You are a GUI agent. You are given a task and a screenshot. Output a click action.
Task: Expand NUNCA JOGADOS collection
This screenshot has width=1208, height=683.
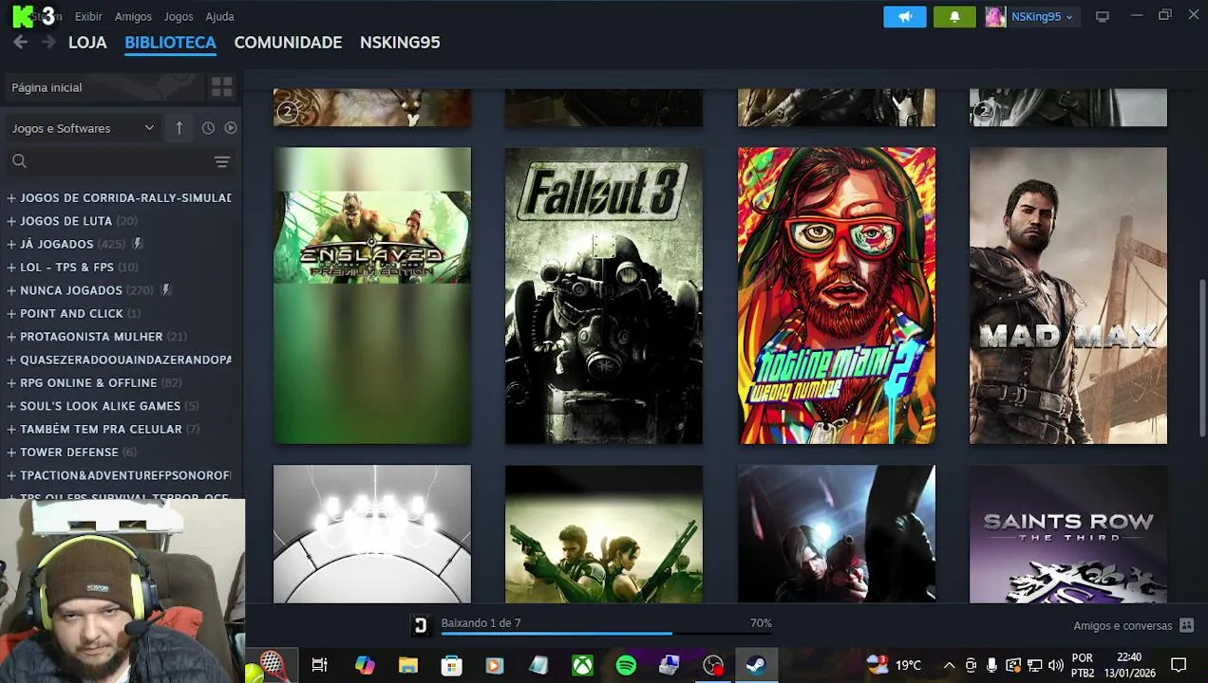(11, 290)
